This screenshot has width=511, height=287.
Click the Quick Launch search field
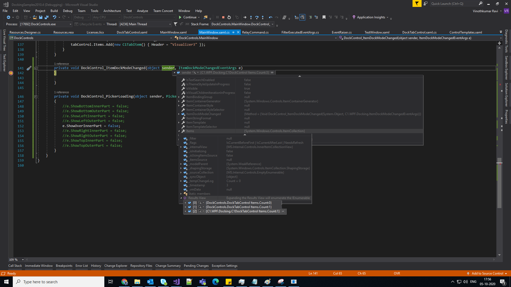click(x=454, y=3)
